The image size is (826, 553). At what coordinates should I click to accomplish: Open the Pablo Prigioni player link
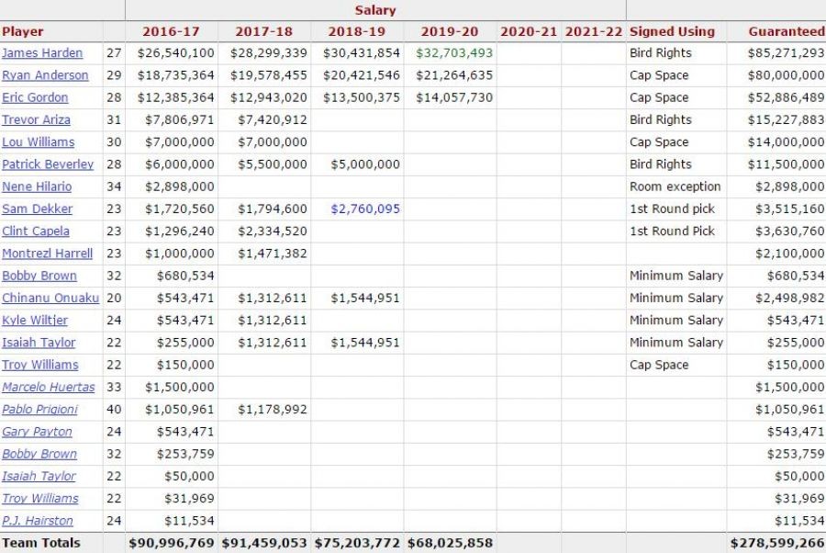(39, 409)
